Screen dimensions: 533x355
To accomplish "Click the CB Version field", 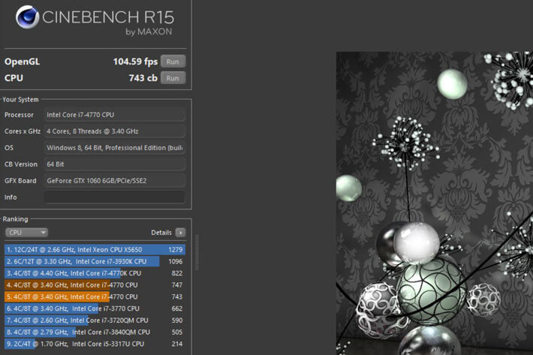I will coord(114,164).
